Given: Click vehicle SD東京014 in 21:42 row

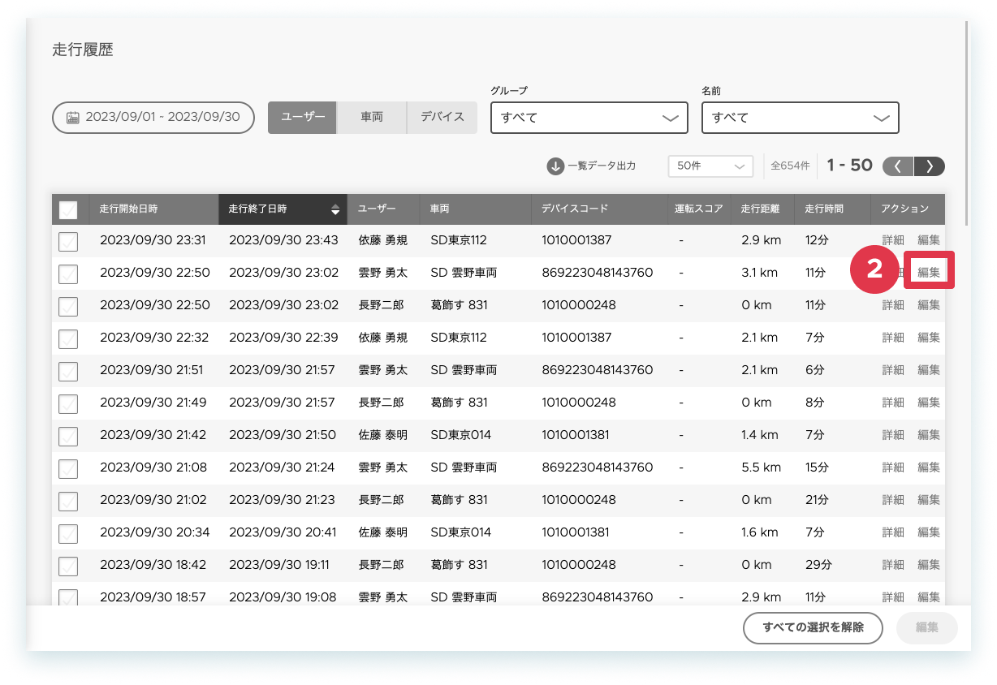Looking at the screenshot, I should point(460,435).
